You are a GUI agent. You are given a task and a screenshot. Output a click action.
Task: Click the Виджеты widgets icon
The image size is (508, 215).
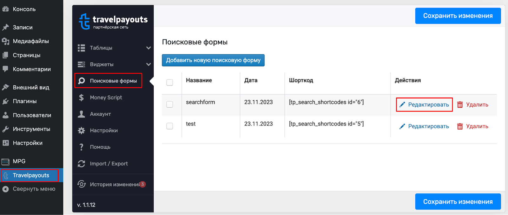tap(81, 64)
